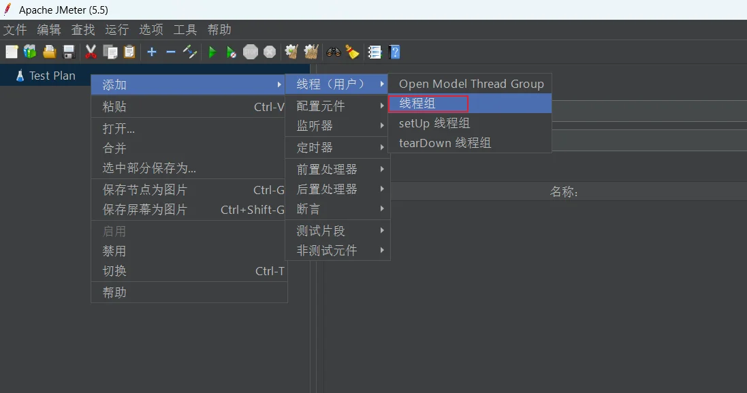Expand the 测试片段 submenu
The width and height of the screenshot is (747, 393).
click(x=337, y=231)
